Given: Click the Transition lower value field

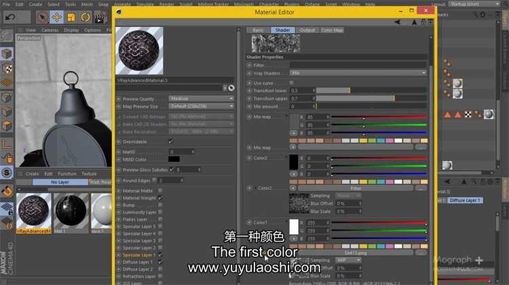Looking at the screenshot, I should pyautogui.click(x=303, y=90).
